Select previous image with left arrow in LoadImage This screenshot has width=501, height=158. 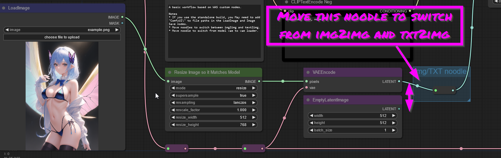click(x=7, y=30)
